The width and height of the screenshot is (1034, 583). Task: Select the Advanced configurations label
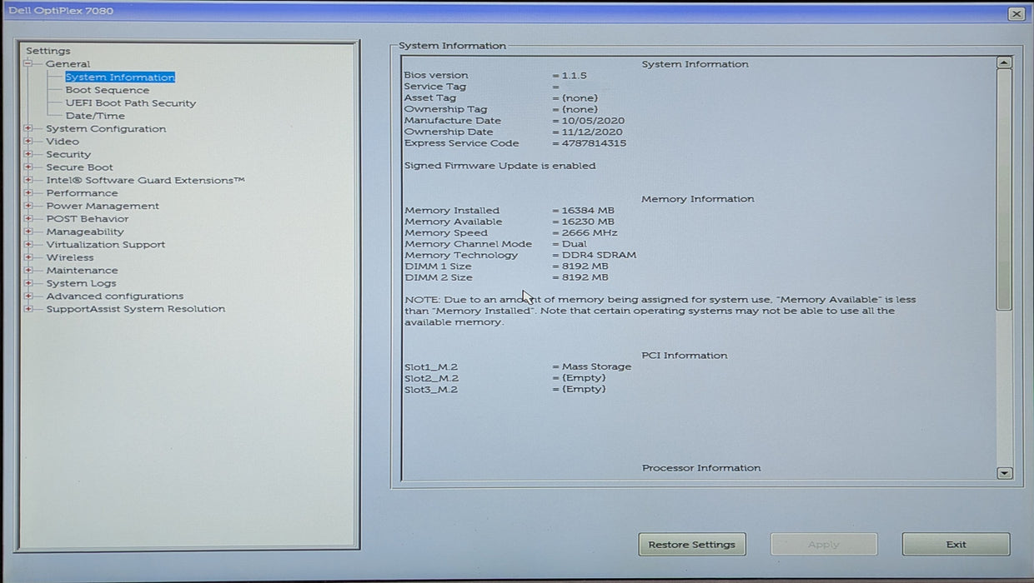115,296
